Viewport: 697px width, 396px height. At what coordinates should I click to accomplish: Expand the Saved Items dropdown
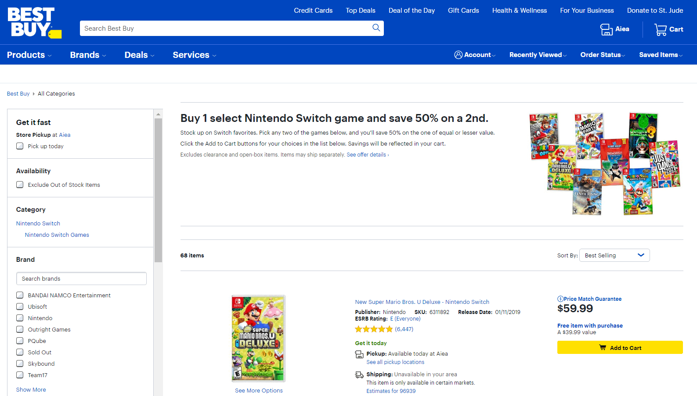[661, 55]
